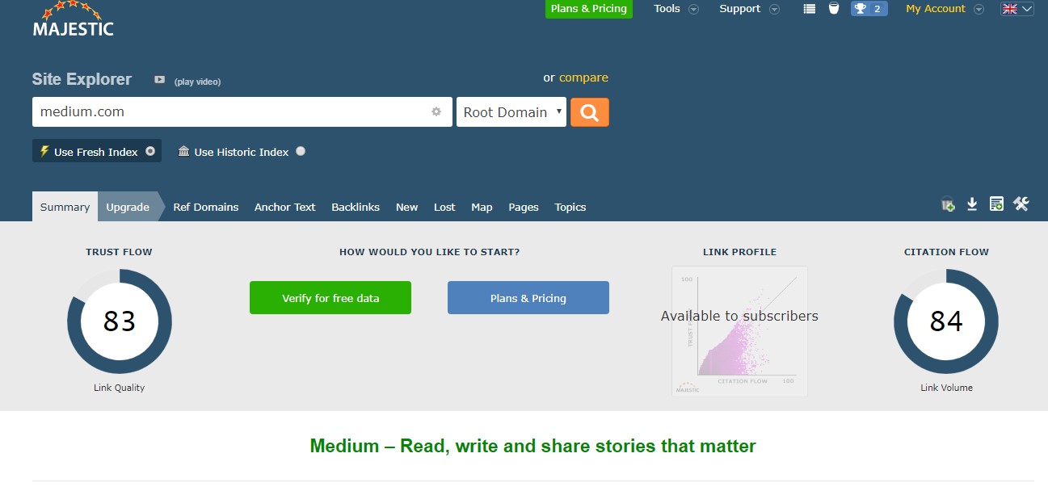The image size is (1048, 487).
Task: Open the list icon in top navigation
Action: click(x=810, y=9)
